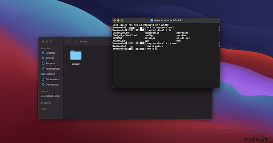The height and width of the screenshot is (143, 273).
Task: Click the Documents icon in Finder sidebar
Action: (x=43, y=79)
